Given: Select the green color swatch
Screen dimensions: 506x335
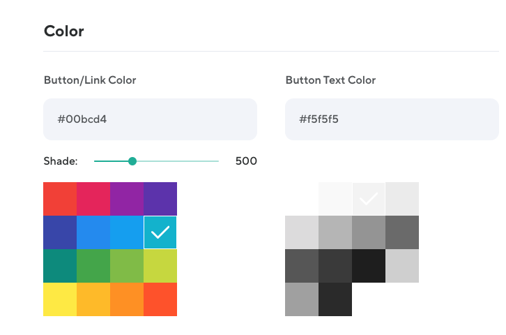Looking at the screenshot, I should [x=93, y=266].
